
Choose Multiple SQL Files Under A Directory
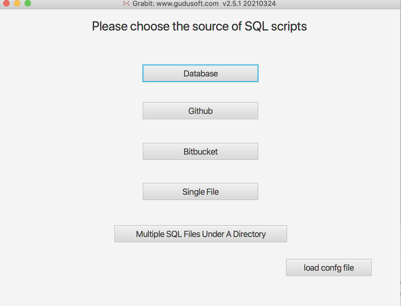pyautogui.click(x=200, y=234)
